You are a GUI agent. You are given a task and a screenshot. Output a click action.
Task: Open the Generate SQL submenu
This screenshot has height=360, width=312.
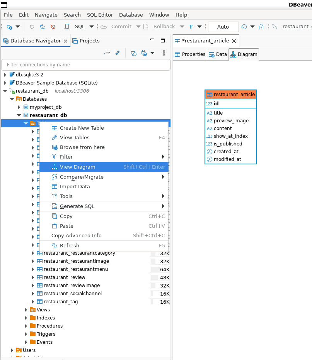(x=104, y=206)
